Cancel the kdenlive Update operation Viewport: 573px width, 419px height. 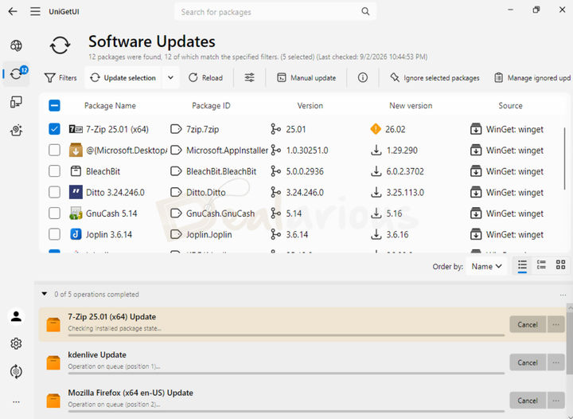pyautogui.click(x=528, y=362)
